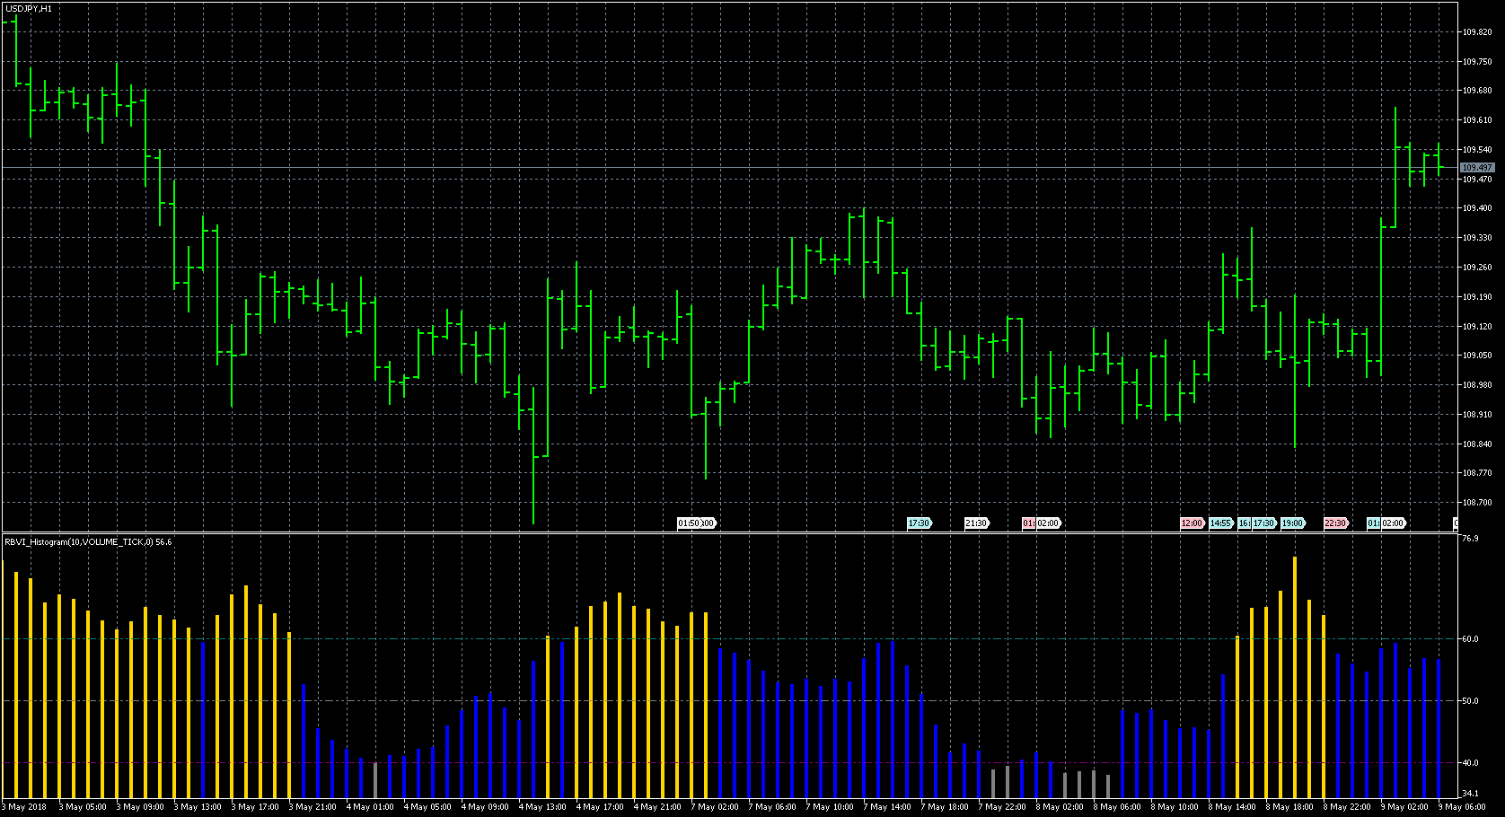
Task: Select the white 21:30 event marker
Action: click(975, 523)
